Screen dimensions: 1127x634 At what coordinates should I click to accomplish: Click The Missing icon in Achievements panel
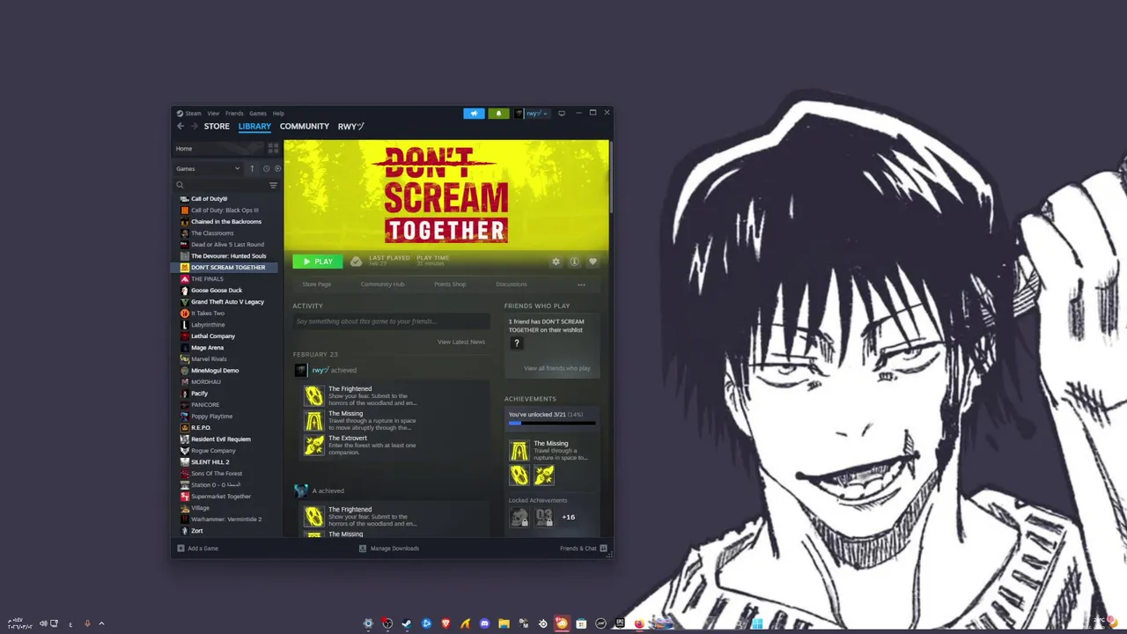click(x=519, y=452)
